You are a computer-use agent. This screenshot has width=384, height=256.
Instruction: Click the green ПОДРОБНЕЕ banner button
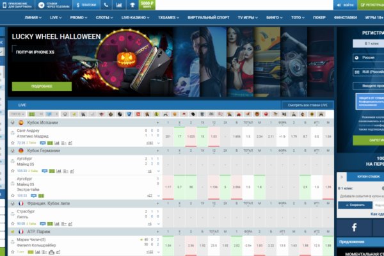pos(42,85)
